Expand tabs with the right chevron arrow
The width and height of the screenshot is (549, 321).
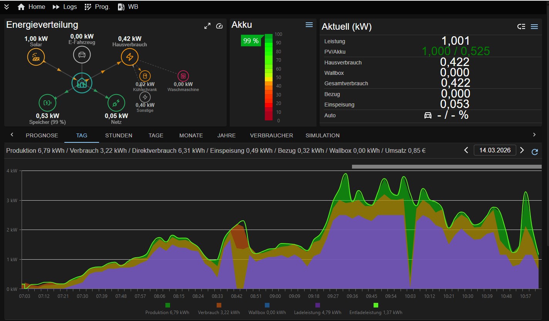coord(534,135)
